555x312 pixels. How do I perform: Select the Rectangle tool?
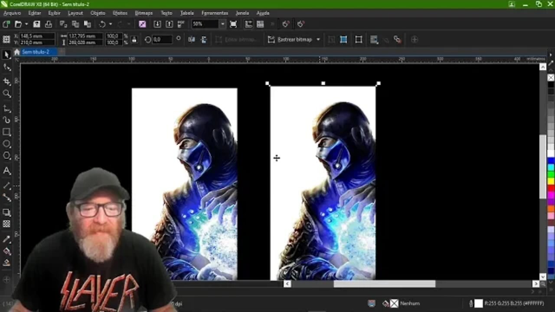pos(7,132)
